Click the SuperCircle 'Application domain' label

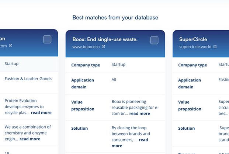[190, 84]
